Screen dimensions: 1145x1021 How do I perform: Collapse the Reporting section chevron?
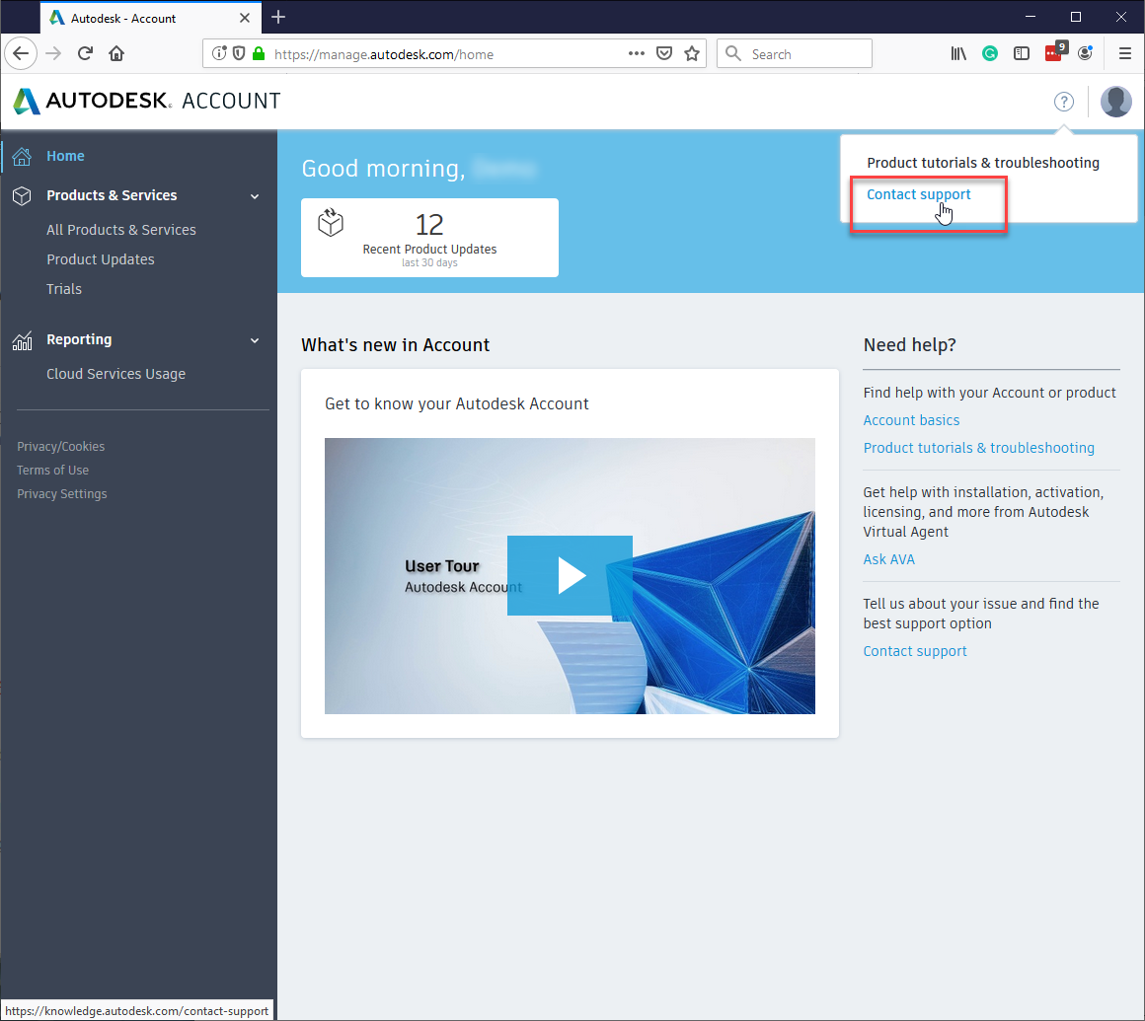pos(254,340)
